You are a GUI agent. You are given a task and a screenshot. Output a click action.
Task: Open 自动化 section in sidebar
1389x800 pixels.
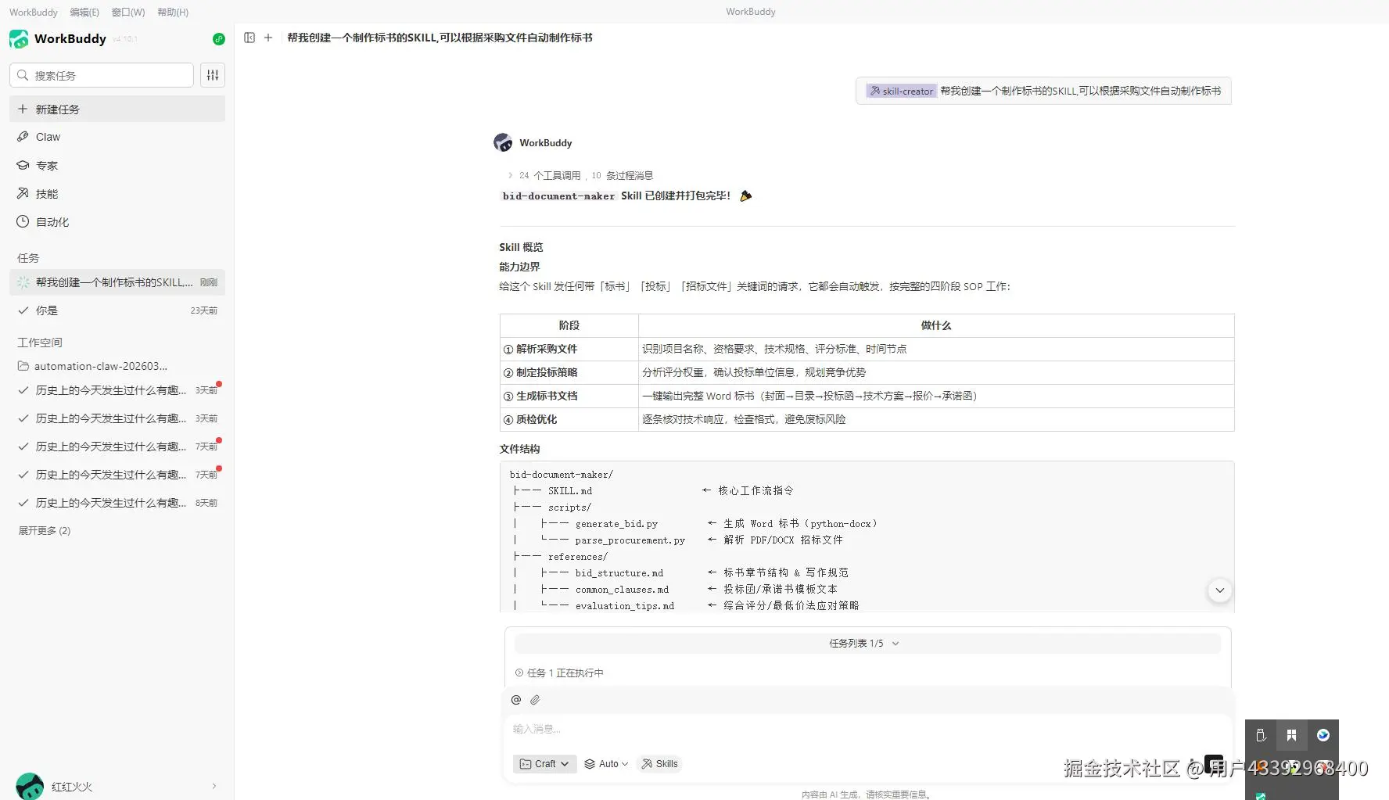click(117, 222)
